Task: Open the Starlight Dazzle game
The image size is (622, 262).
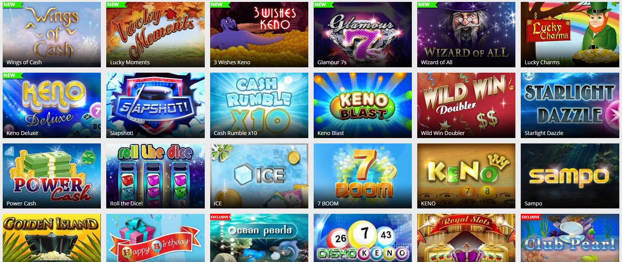Action: pyautogui.click(x=570, y=105)
